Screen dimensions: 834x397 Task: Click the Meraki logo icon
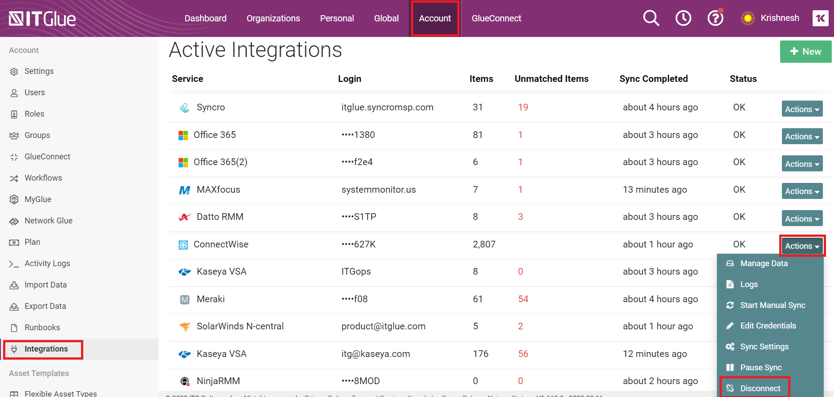184,300
